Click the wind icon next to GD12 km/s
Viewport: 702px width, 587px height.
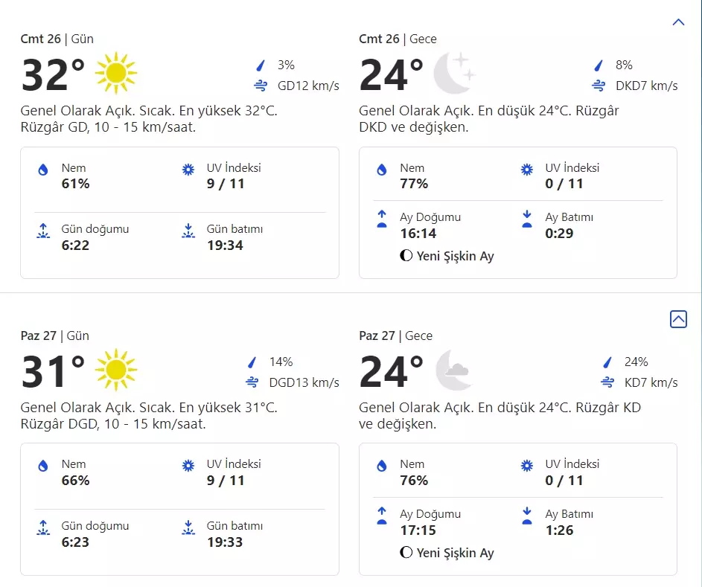(261, 86)
